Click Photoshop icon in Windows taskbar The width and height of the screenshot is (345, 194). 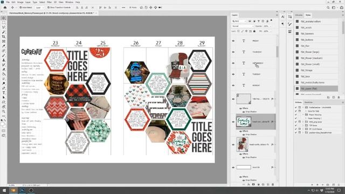click(x=22, y=190)
